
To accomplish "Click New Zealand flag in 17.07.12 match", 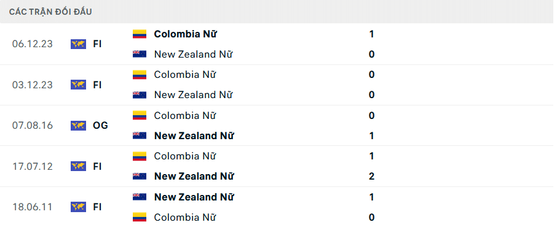I will point(140,176).
